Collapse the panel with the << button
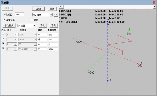Screen dimensions: 157x96 [x=56, y=15]
